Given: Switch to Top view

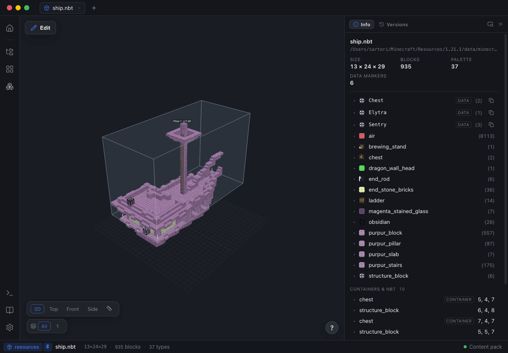Looking at the screenshot, I should [x=54, y=309].
